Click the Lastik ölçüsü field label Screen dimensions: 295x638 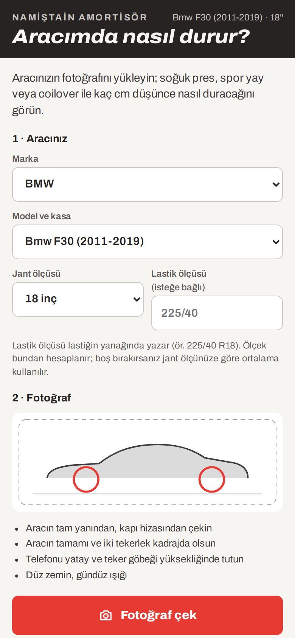[x=179, y=274]
